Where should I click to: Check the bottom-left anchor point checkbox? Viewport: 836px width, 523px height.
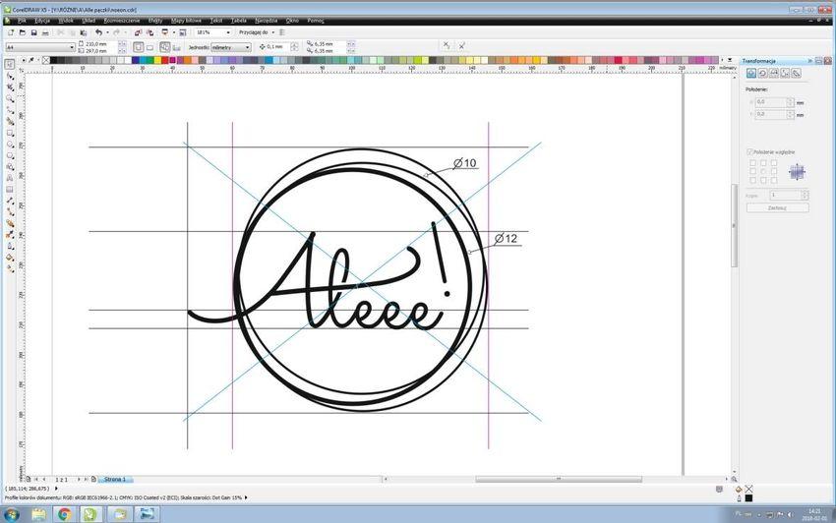pyautogui.click(x=752, y=180)
